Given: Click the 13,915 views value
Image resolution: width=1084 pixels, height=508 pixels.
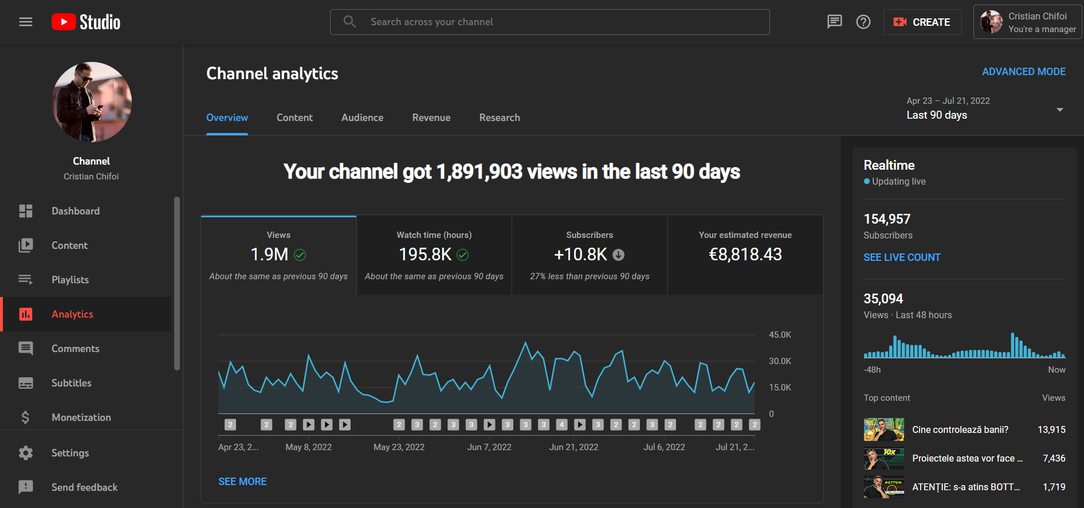Looking at the screenshot, I should pyautogui.click(x=1051, y=429).
